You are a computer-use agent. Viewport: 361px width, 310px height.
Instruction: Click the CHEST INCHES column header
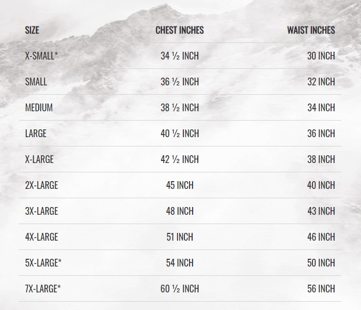point(180,30)
